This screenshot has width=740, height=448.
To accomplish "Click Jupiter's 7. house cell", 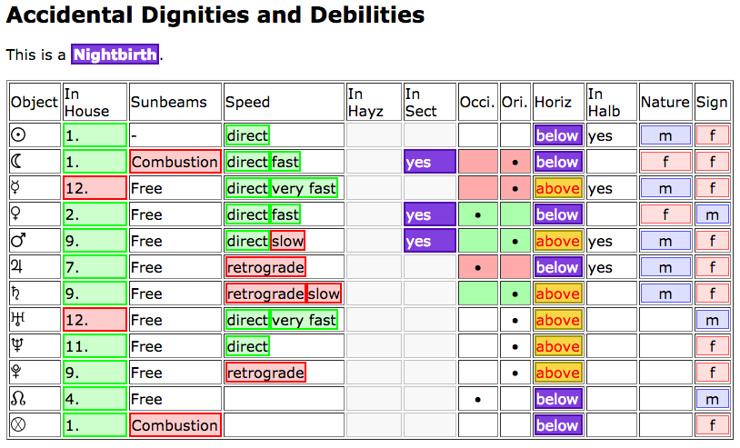I will click(95, 267).
